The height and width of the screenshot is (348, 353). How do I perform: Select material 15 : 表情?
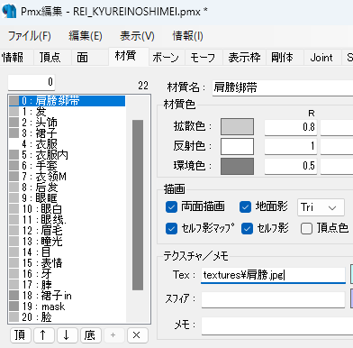67,263
